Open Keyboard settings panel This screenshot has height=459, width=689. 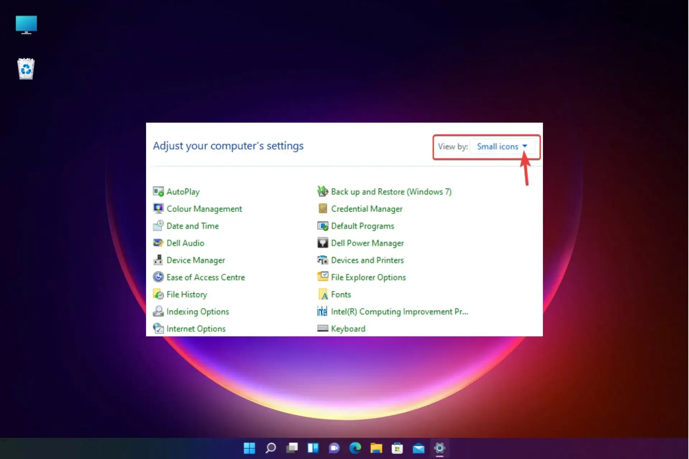(x=348, y=328)
